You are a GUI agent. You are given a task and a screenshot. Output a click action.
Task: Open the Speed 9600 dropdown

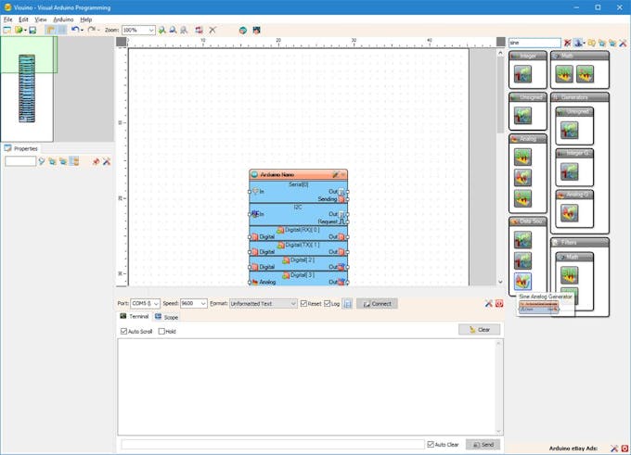[x=203, y=303]
